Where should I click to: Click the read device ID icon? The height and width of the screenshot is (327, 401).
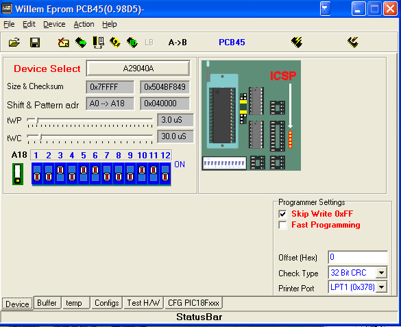point(132,43)
